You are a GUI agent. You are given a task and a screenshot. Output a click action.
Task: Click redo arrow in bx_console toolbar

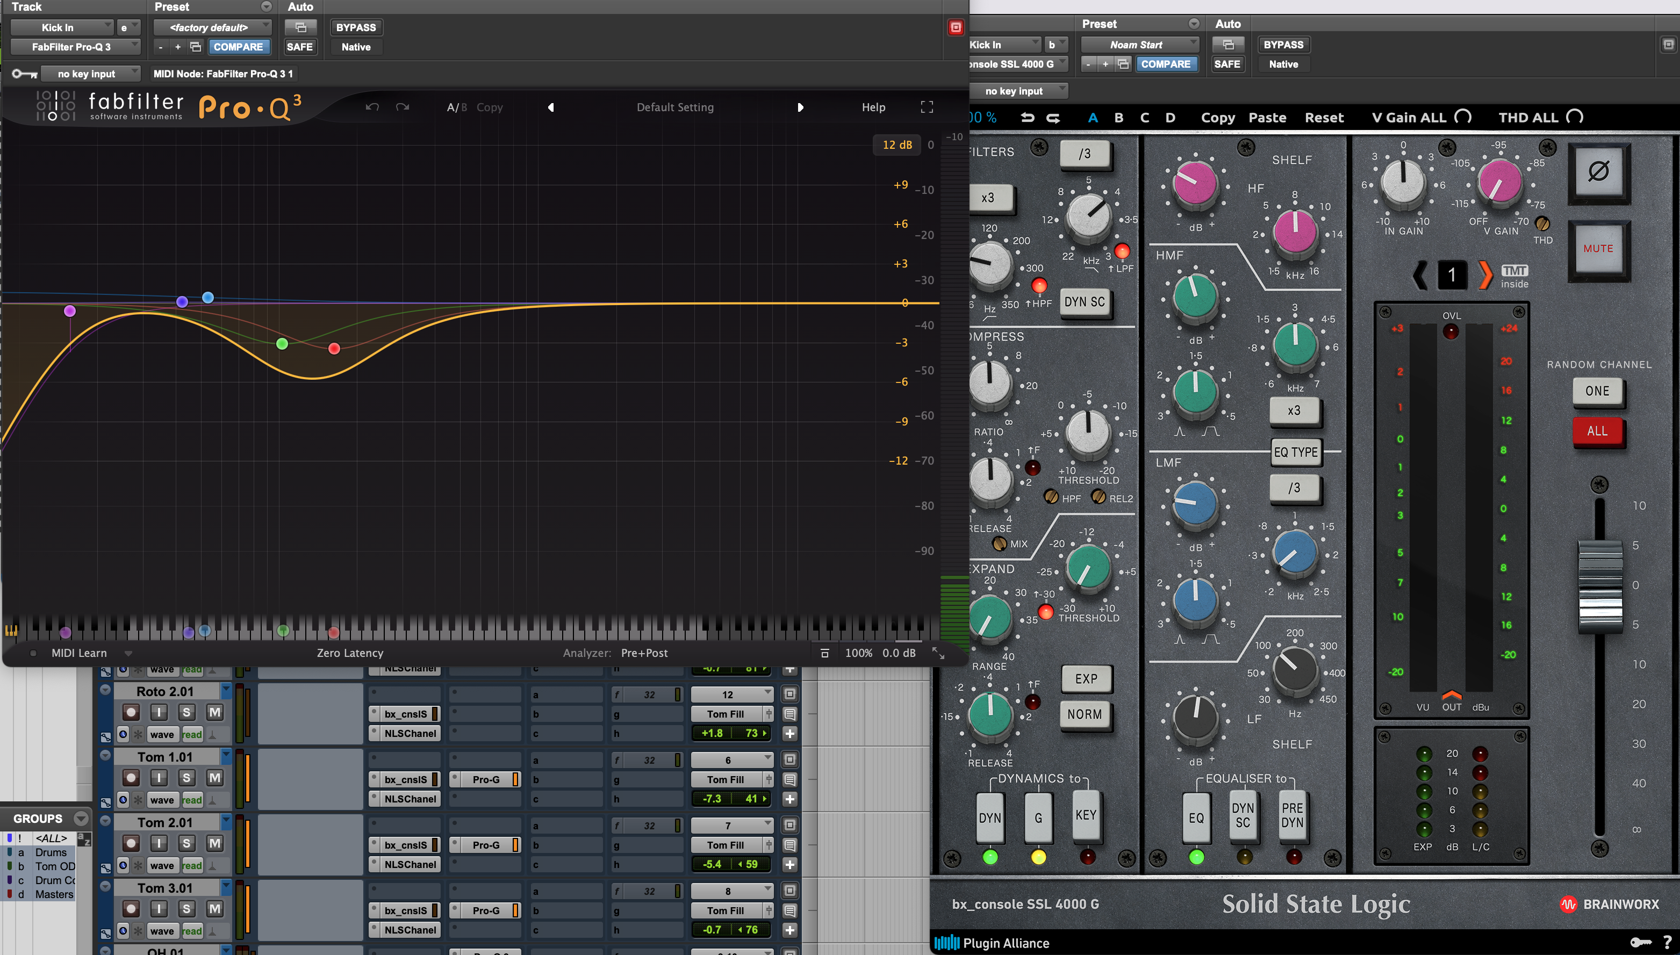(1053, 118)
